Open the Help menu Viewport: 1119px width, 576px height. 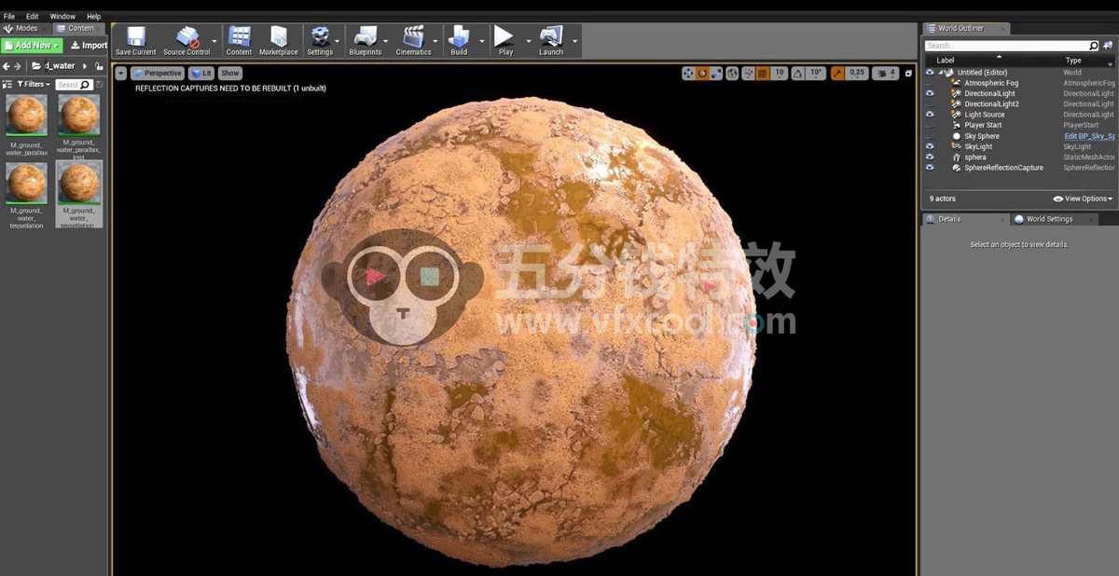93,16
